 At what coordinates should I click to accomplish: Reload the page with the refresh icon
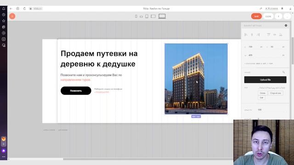click(24, 9)
